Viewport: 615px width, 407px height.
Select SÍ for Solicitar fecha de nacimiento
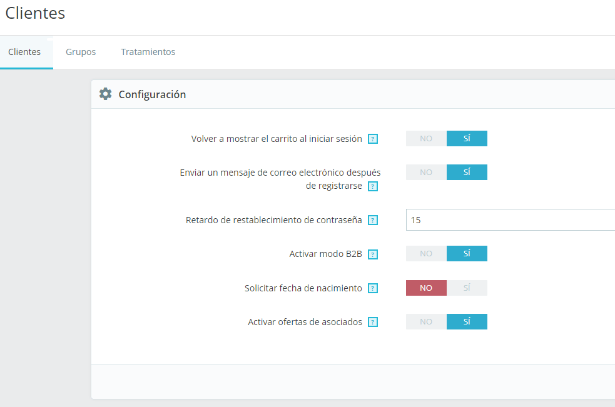[x=467, y=288]
